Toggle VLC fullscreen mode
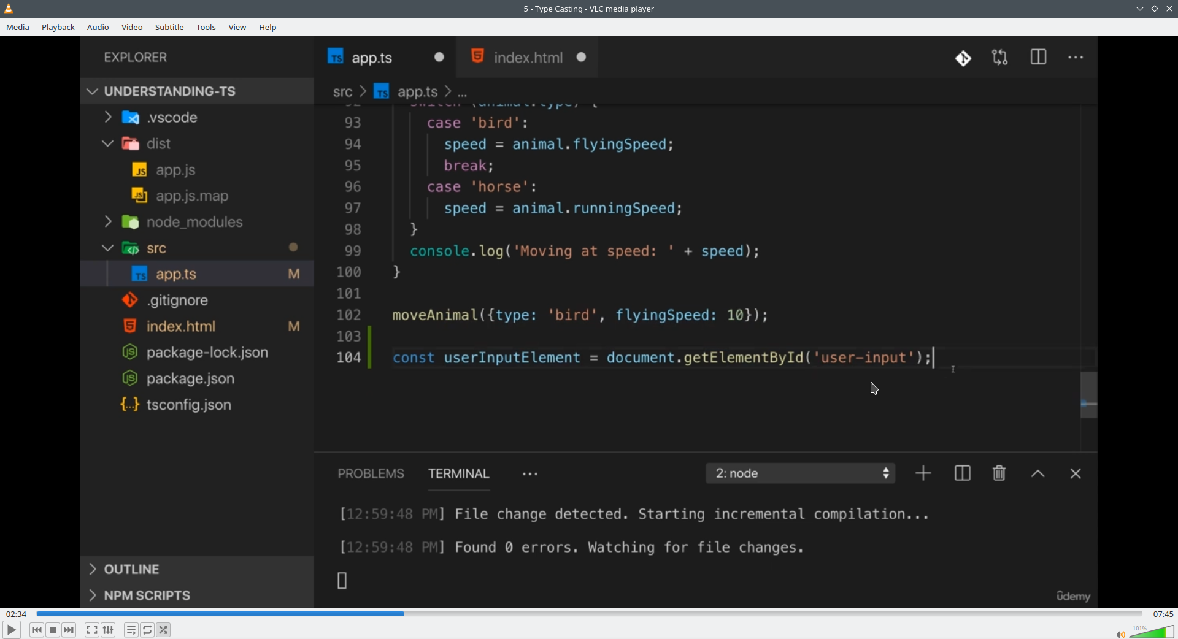The height and width of the screenshot is (639, 1178). [91, 630]
